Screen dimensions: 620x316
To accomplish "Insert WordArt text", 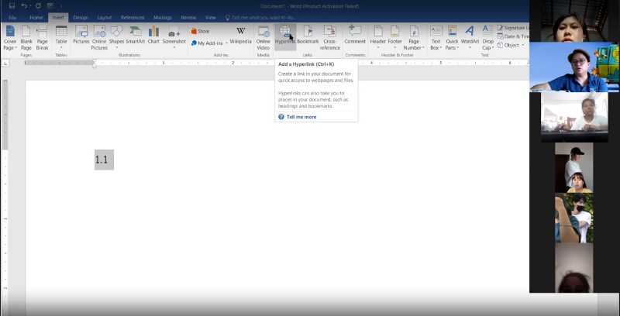I will 470,35.
